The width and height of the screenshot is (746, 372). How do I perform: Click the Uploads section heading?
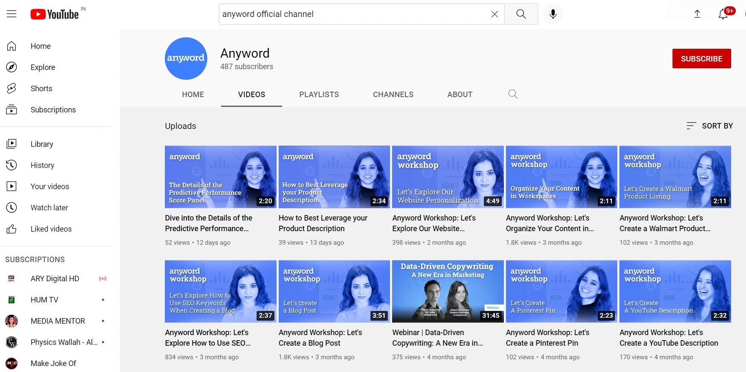181,126
